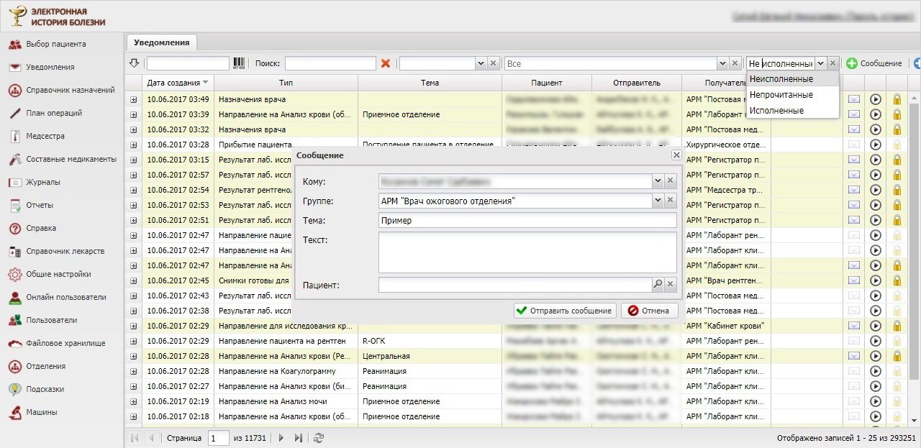Click the down-arrow import icon in toolbar
Image resolution: width=921 pixels, height=448 pixels.
[134, 63]
